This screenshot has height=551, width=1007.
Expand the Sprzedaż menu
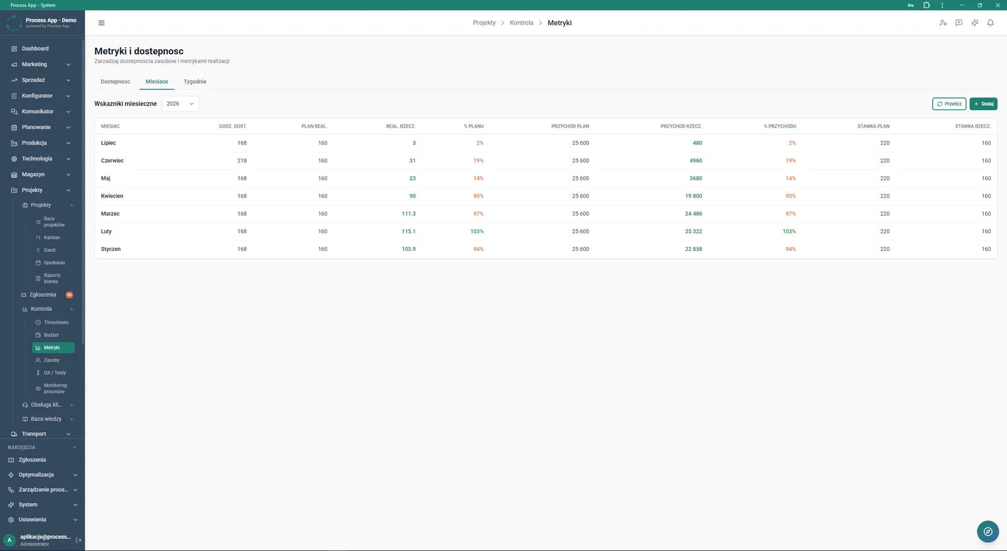coord(42,80)
